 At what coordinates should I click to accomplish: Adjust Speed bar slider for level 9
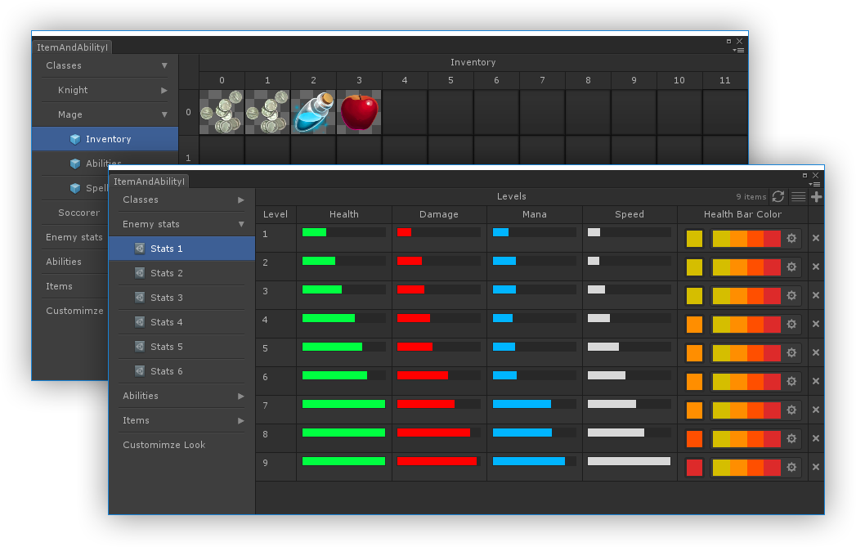click(629, 461)
